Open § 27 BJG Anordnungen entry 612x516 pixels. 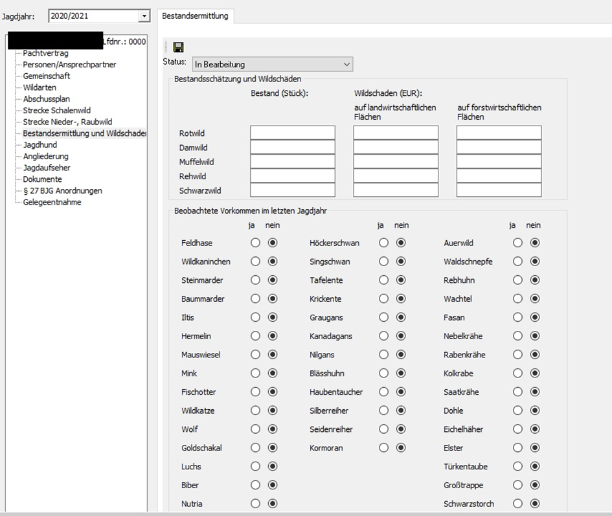point(62,191)
